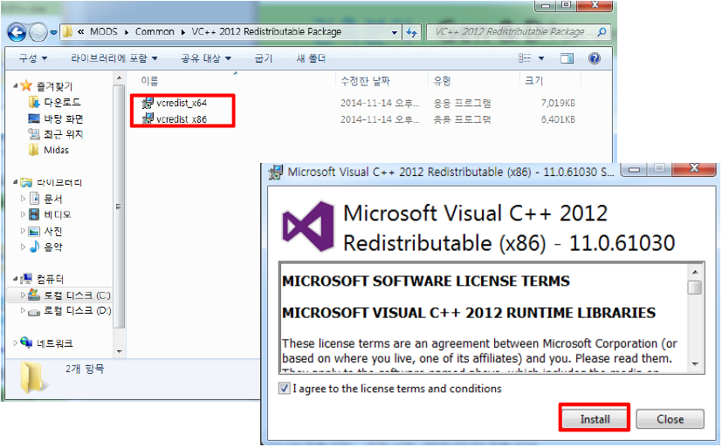Viewport: 722px width, 447px height.
Task: Click the Install button
Action: 595,419
